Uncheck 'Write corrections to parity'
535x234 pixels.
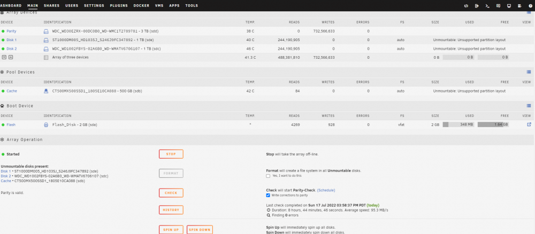pyautogui.click(x=268, y=195)
